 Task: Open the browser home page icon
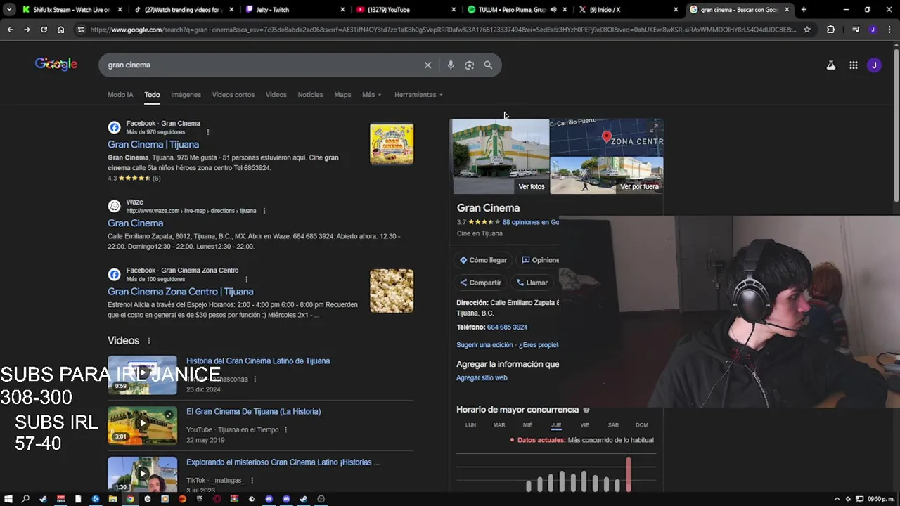pyautogui.click(x=61, y=30)
